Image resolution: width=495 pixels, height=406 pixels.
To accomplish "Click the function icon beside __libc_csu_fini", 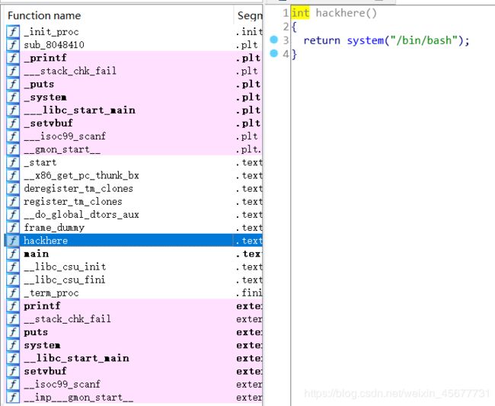I will 13,280.
